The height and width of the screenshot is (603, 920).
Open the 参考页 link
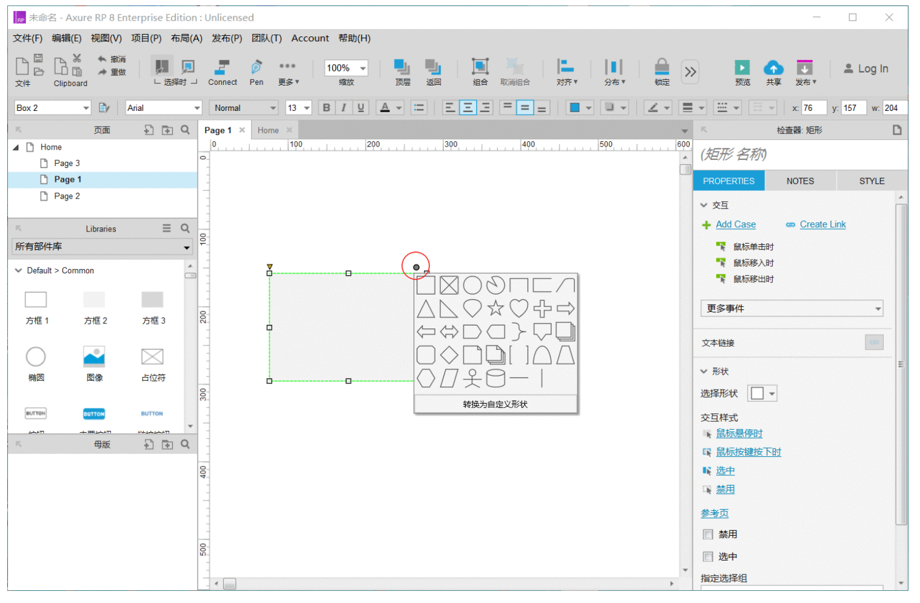click(x=714, y=513)
